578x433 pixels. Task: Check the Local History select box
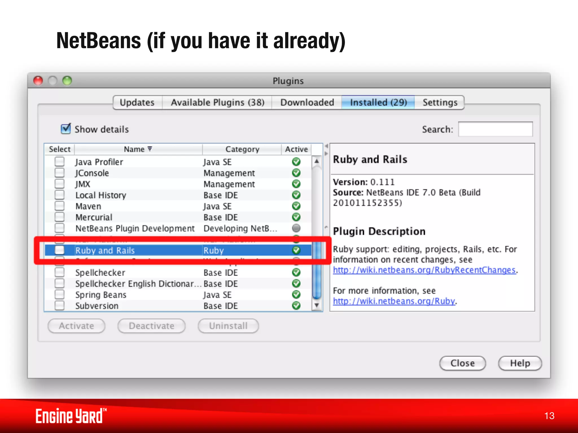(60, 195)
